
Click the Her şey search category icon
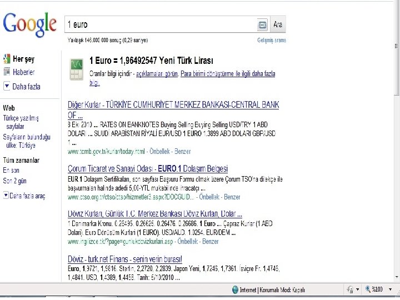7,59
